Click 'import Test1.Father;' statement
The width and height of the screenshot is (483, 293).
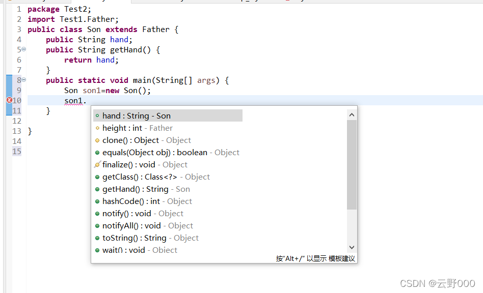coord(73,19)
